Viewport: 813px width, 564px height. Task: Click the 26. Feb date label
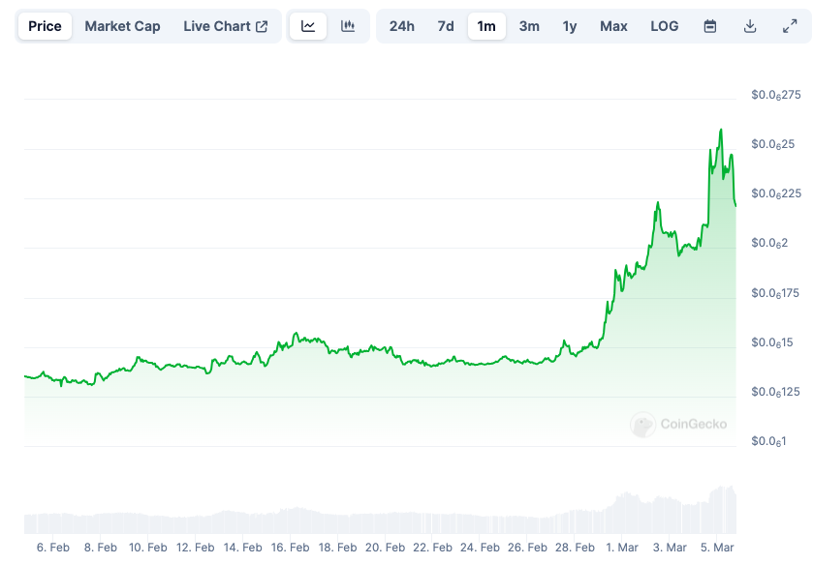(527, 547)
